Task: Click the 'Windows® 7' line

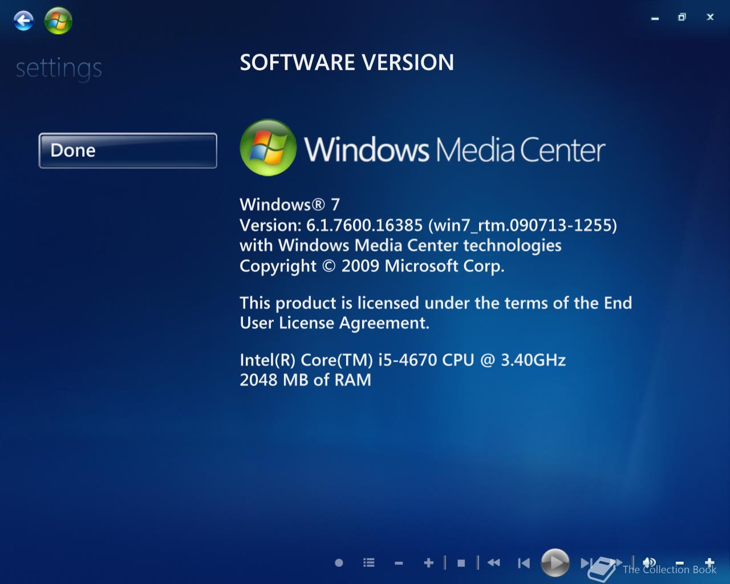Action: click(x=290, y=204)
